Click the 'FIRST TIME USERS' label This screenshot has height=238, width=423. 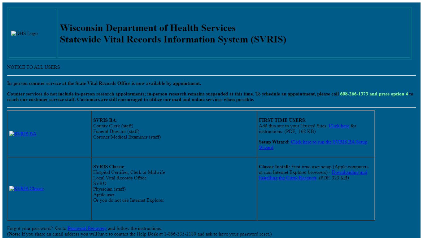(282, 120)
